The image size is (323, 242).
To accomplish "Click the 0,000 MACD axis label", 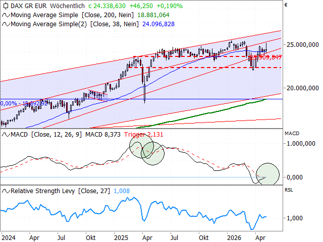I will (x=295, y=177).
